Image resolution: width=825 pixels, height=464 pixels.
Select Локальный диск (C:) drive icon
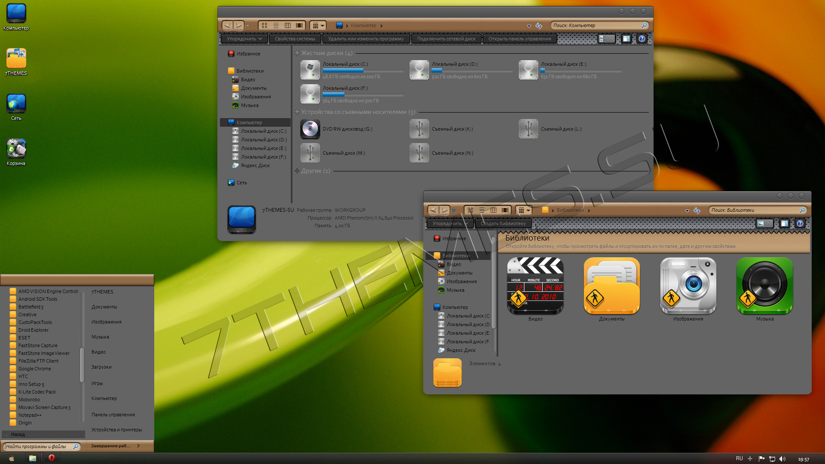pos(310,70)
